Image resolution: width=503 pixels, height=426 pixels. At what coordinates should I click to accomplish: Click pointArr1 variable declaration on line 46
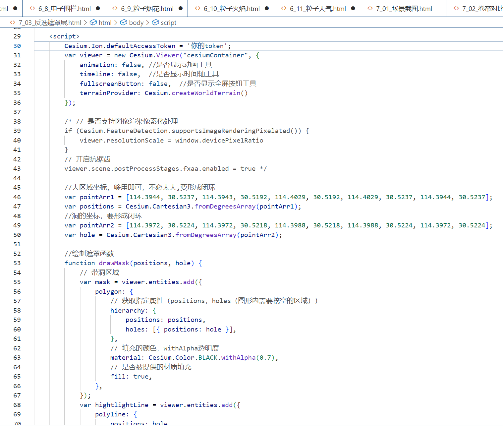pos(97,197)
